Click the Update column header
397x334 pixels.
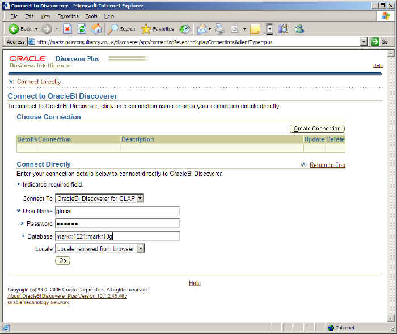tap(314, 139)
